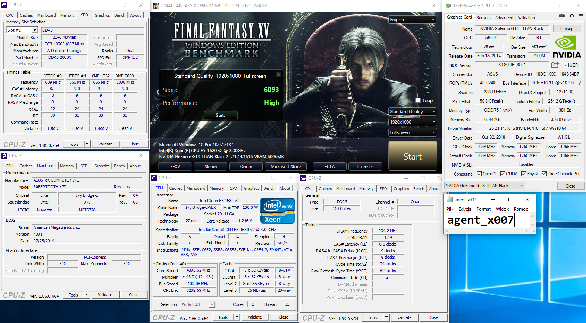Click the share BIOS icon beside BIOS Version
586x323 pixels.
[555, 65]
